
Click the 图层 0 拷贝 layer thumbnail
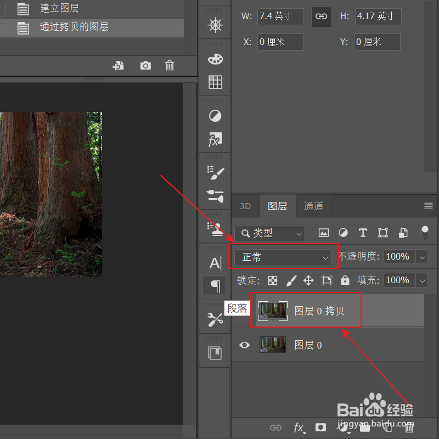[272, 311]
